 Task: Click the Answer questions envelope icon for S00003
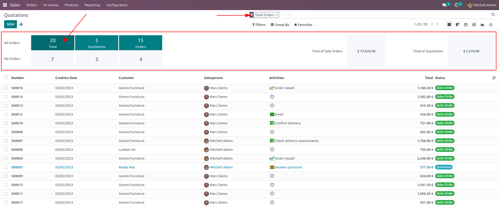point(272,167)
